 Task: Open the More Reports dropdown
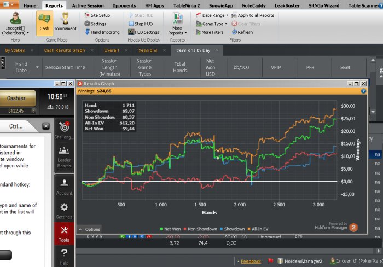177,24
